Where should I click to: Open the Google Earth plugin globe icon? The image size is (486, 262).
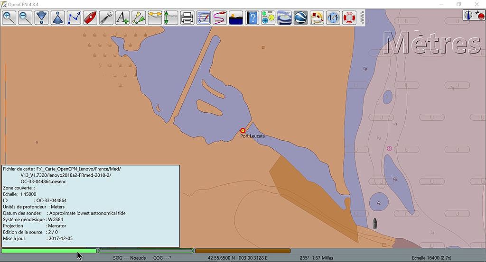[300, 18]
